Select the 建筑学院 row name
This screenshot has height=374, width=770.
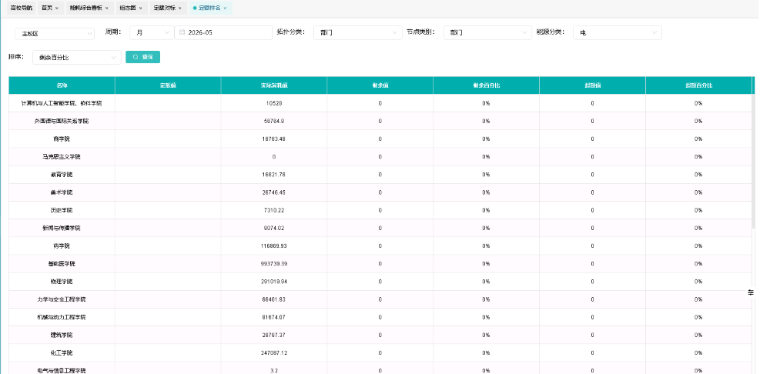[62, 336]
